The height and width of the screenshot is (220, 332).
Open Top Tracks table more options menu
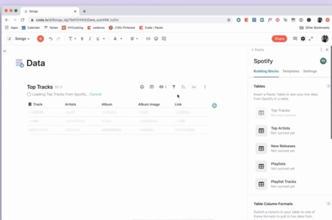tap(205, 87)
